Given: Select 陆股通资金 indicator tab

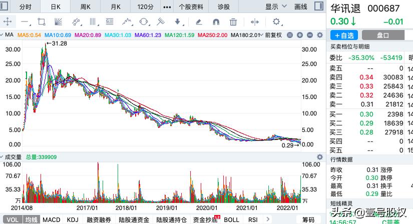Looking at the screenshot, I should pos(134,219).
